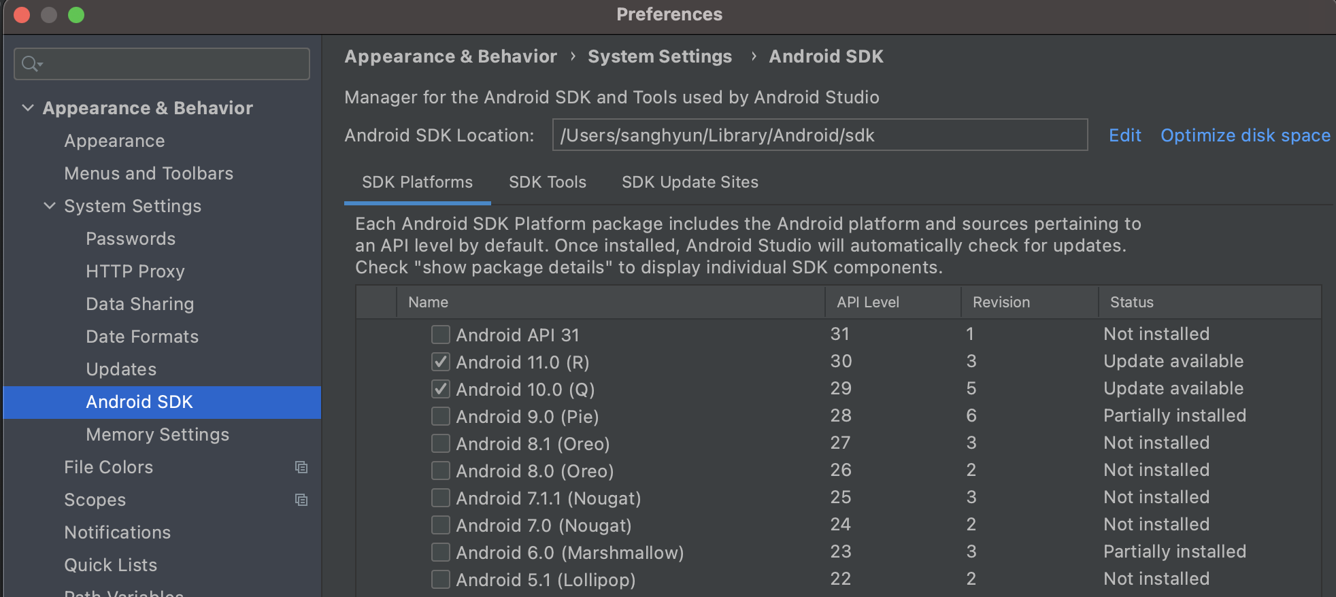Image resolution: width=1336 pixels, height=597 pixels.
Task: Open Quick Lists settings
Action: (x=111, y=565)
